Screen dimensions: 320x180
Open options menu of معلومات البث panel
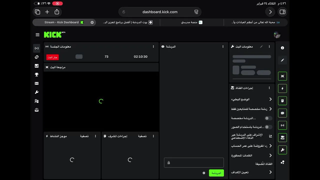(x=269, y=46)
